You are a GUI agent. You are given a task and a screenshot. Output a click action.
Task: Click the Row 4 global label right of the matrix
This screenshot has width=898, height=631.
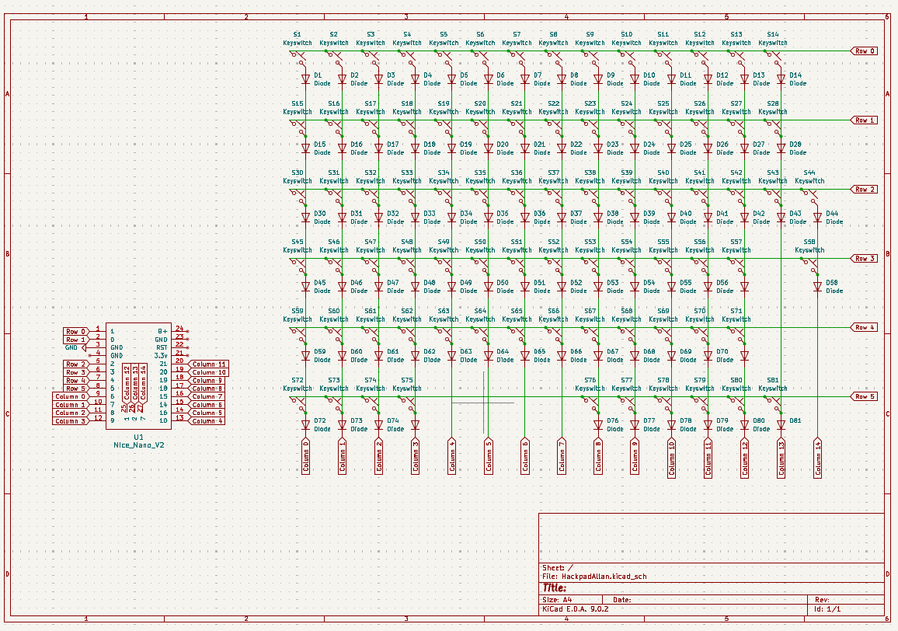coord(864,327)
